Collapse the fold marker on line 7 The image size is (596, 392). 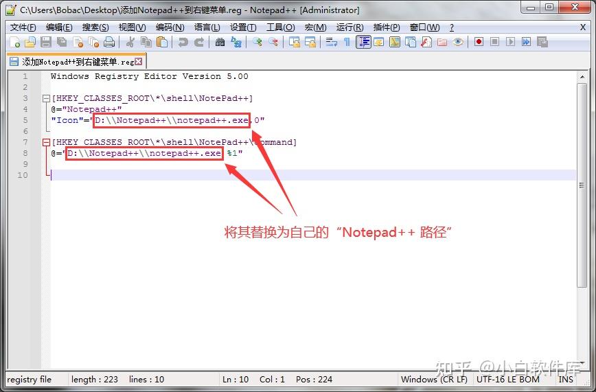(x=46, y=142)
